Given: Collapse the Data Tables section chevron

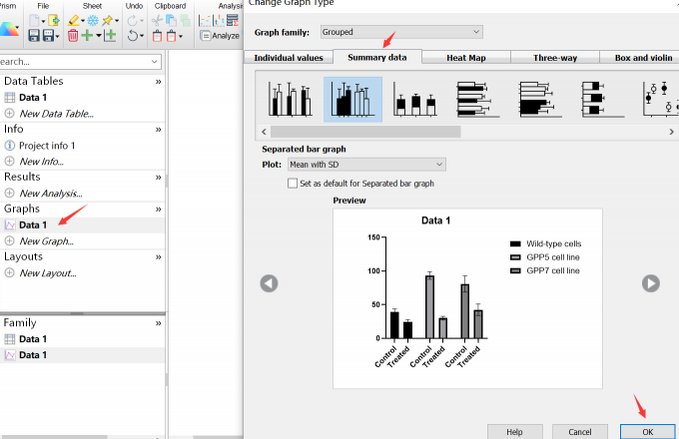Looking at the screenshot, I should (158, 81).
